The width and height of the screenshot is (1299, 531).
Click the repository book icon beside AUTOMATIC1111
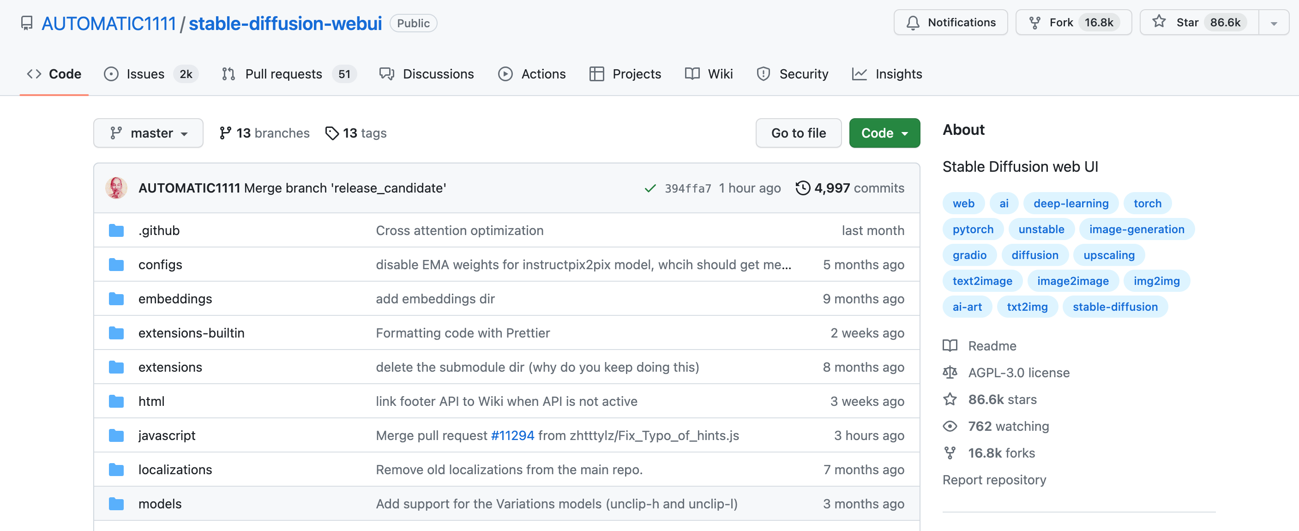[x=27, y=23]
